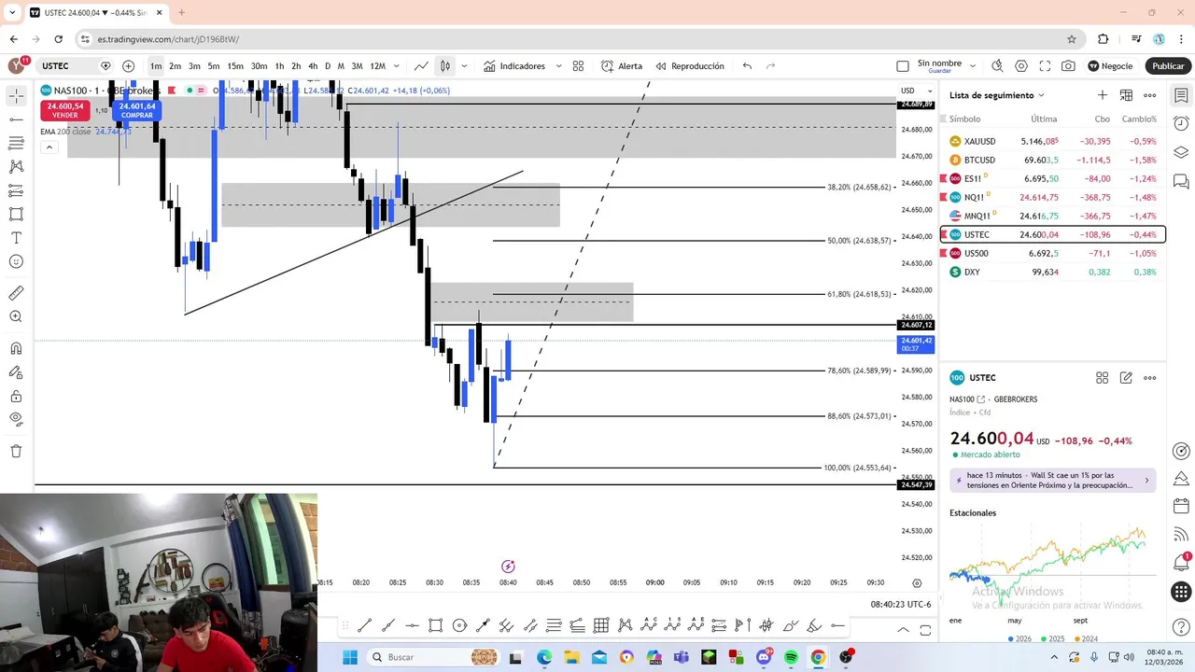Open the Sin nombre layout dropdown arrow
The height and width of the screenshot is (672, 1195).
pos(973,66)
